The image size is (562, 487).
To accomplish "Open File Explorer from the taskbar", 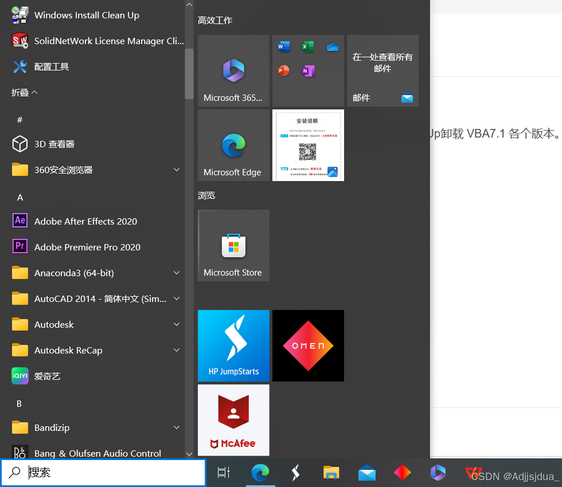I will tap(331, 473).
